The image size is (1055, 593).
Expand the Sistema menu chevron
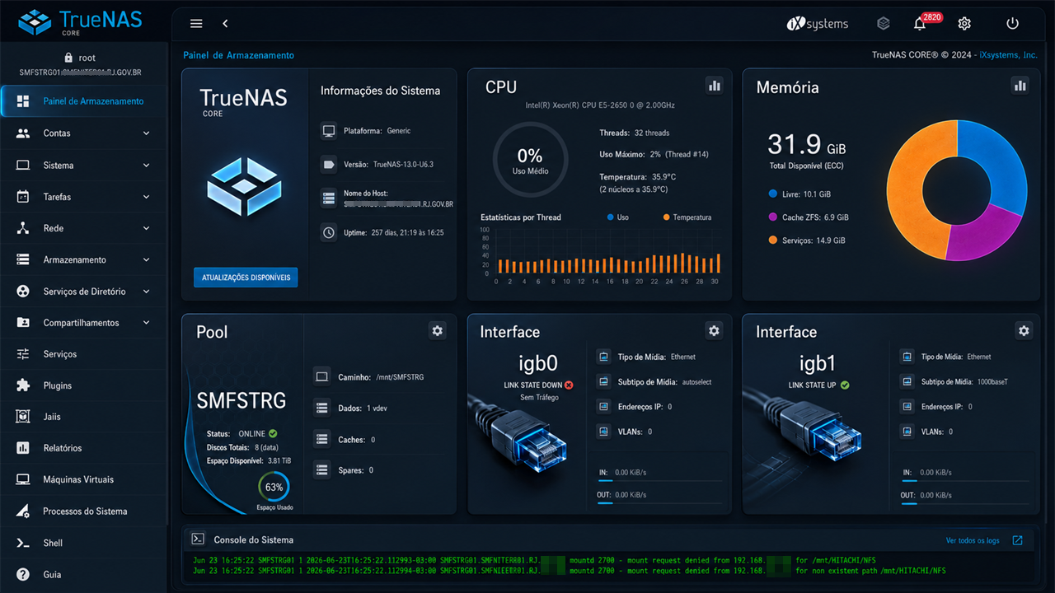coord(147,166)
